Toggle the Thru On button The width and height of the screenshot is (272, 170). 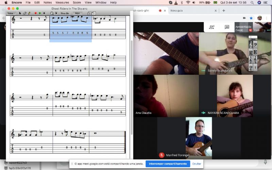tap(65, 13)
